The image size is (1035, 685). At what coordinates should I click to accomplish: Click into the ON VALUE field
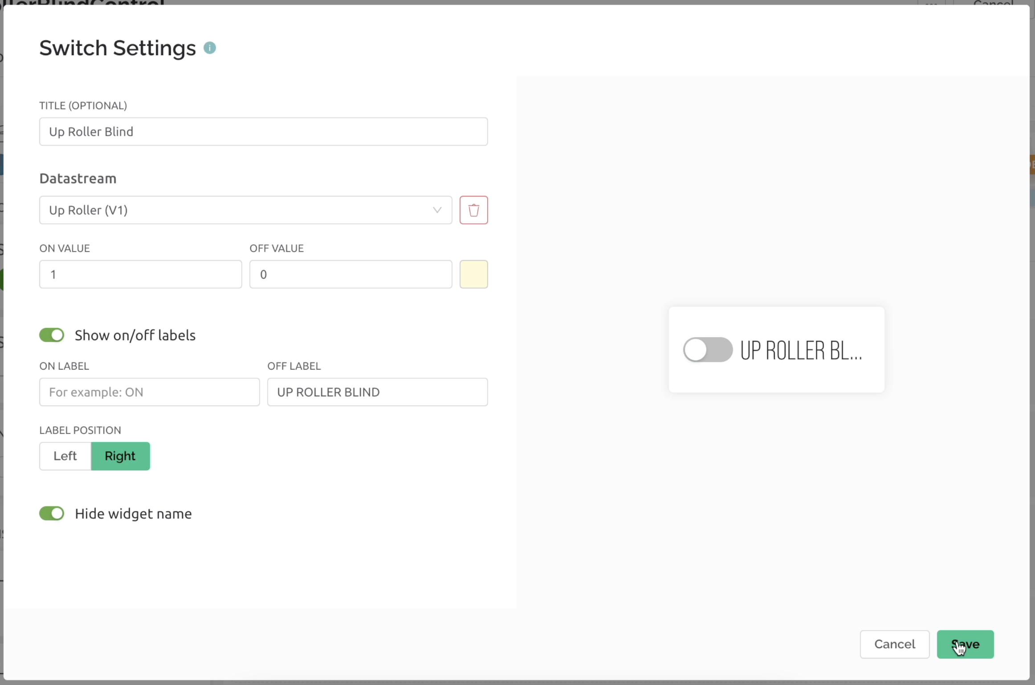[140, 274]
